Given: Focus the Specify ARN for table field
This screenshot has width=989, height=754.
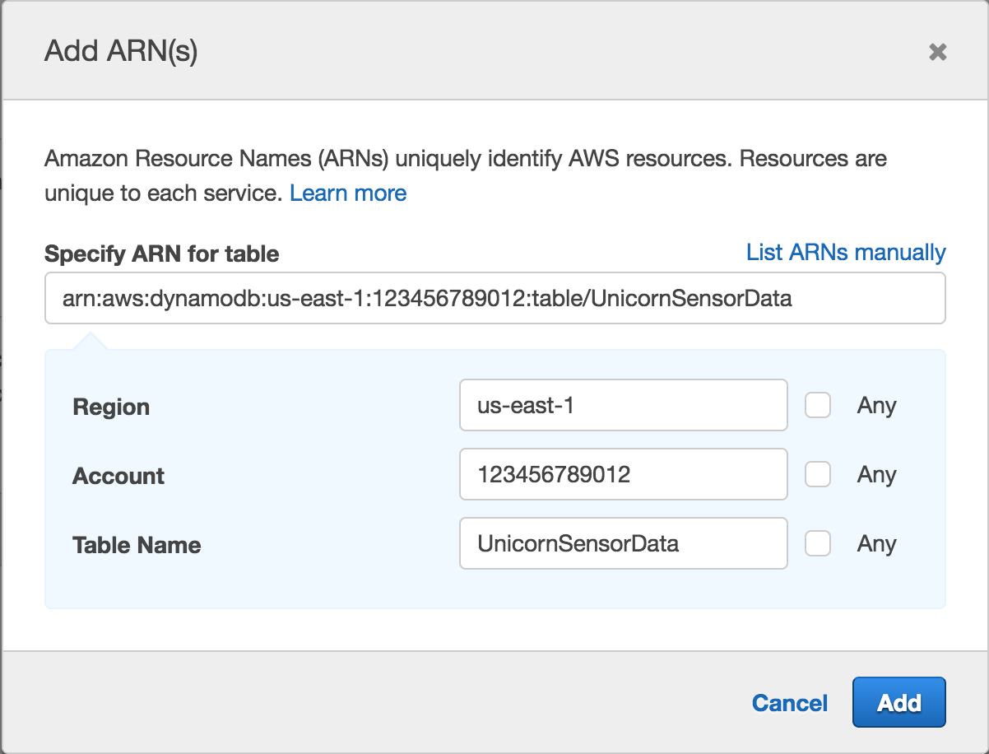Looking at the screenshot, I should click(495, 298).
